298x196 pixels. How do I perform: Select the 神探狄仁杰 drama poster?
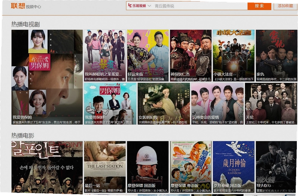coord(191,55)
